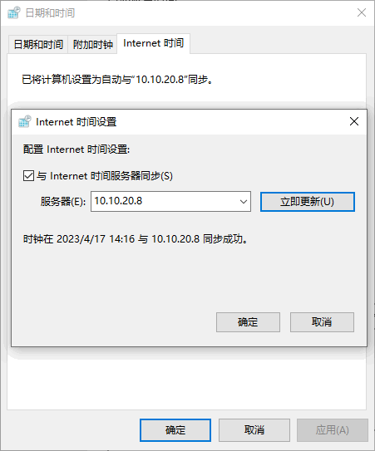Viewport: 375px width, 451px height.
Task: Click 取消 at bottom of 日期和时间 window
Action: coord(254,430)
